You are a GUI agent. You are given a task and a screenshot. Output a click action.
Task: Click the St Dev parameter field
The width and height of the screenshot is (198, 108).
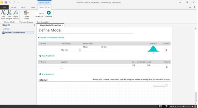(109, 50)
